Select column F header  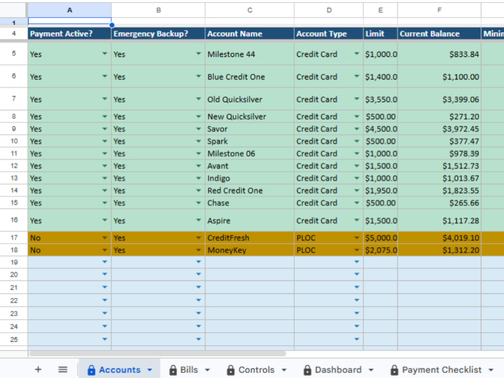tap(439, 10)
